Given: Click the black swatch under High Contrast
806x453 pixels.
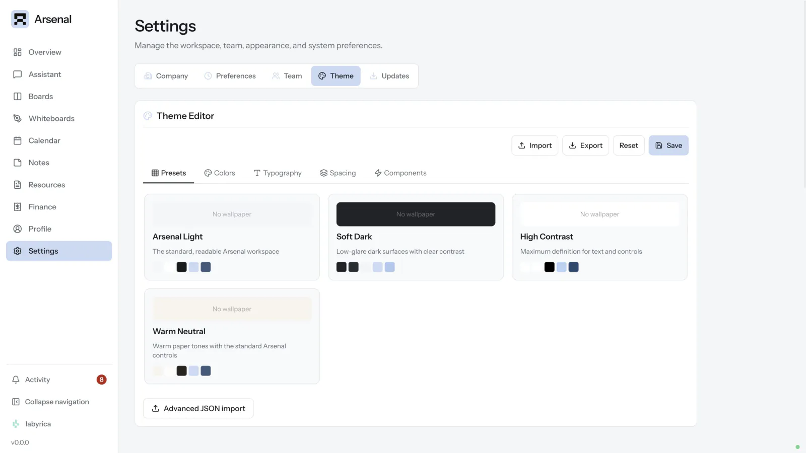Looking at the screenshot, I should (550, 267).
